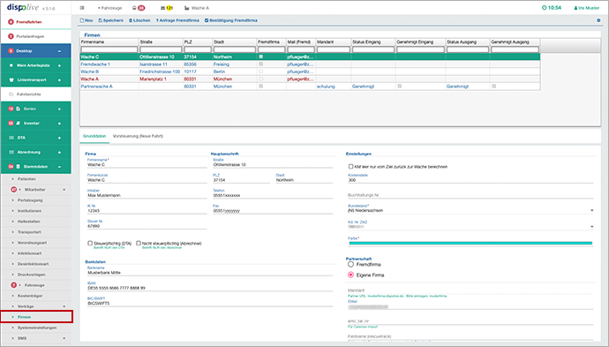The image size is (609, 347).
Task: Expand Mein Arbeitsplatz sidebar section
Action: pyautogui.click(x=59, y=65)
